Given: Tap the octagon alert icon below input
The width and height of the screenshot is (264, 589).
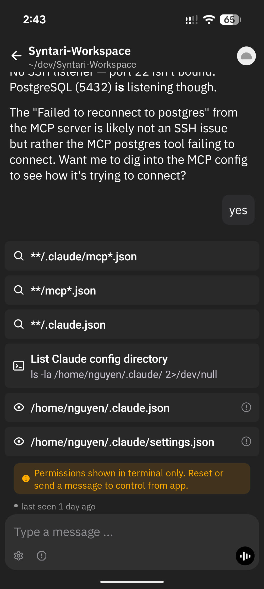Looking at the screenshot, I should coord(42,556).
